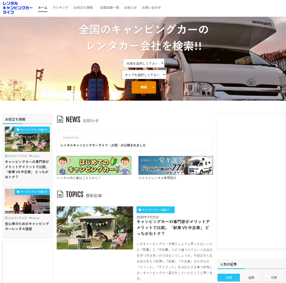Go to 全国店舗一覧 in navigation

(x=109, y=8)
